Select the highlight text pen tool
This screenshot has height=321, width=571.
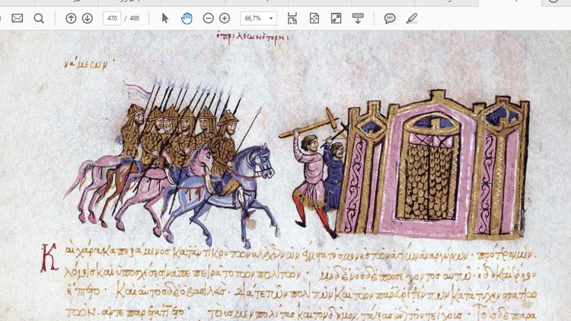click(411, 18)
